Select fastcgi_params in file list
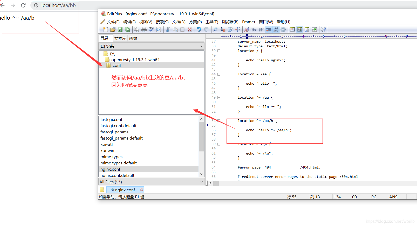 114,132
